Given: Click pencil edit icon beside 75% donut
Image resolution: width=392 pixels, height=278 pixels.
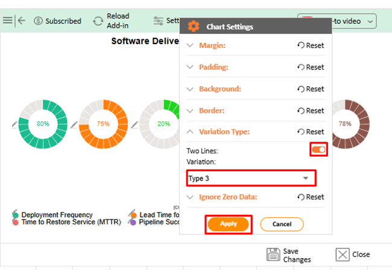Looking at the screenshot, I should [x=74, y=124].
